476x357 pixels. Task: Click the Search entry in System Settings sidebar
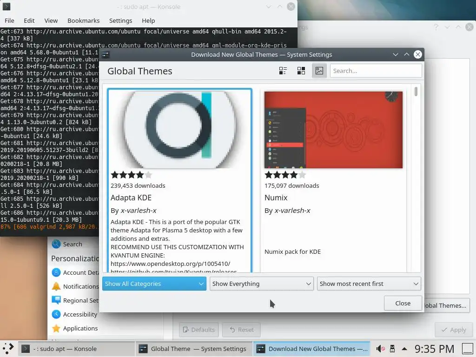pos(73,244)
